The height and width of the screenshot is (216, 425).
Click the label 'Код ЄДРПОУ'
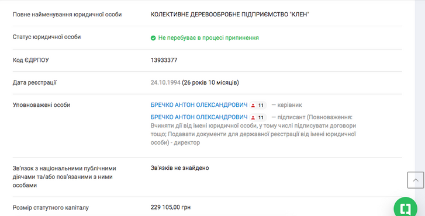pos(30,60)
